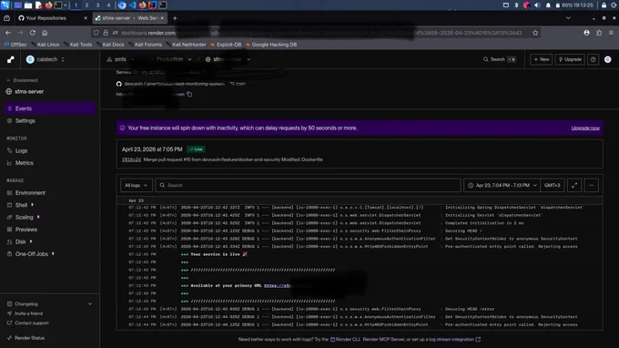This screenshot has height=348, width=619.
Task: Click the Upgrade button
Action: pos(570,59)
